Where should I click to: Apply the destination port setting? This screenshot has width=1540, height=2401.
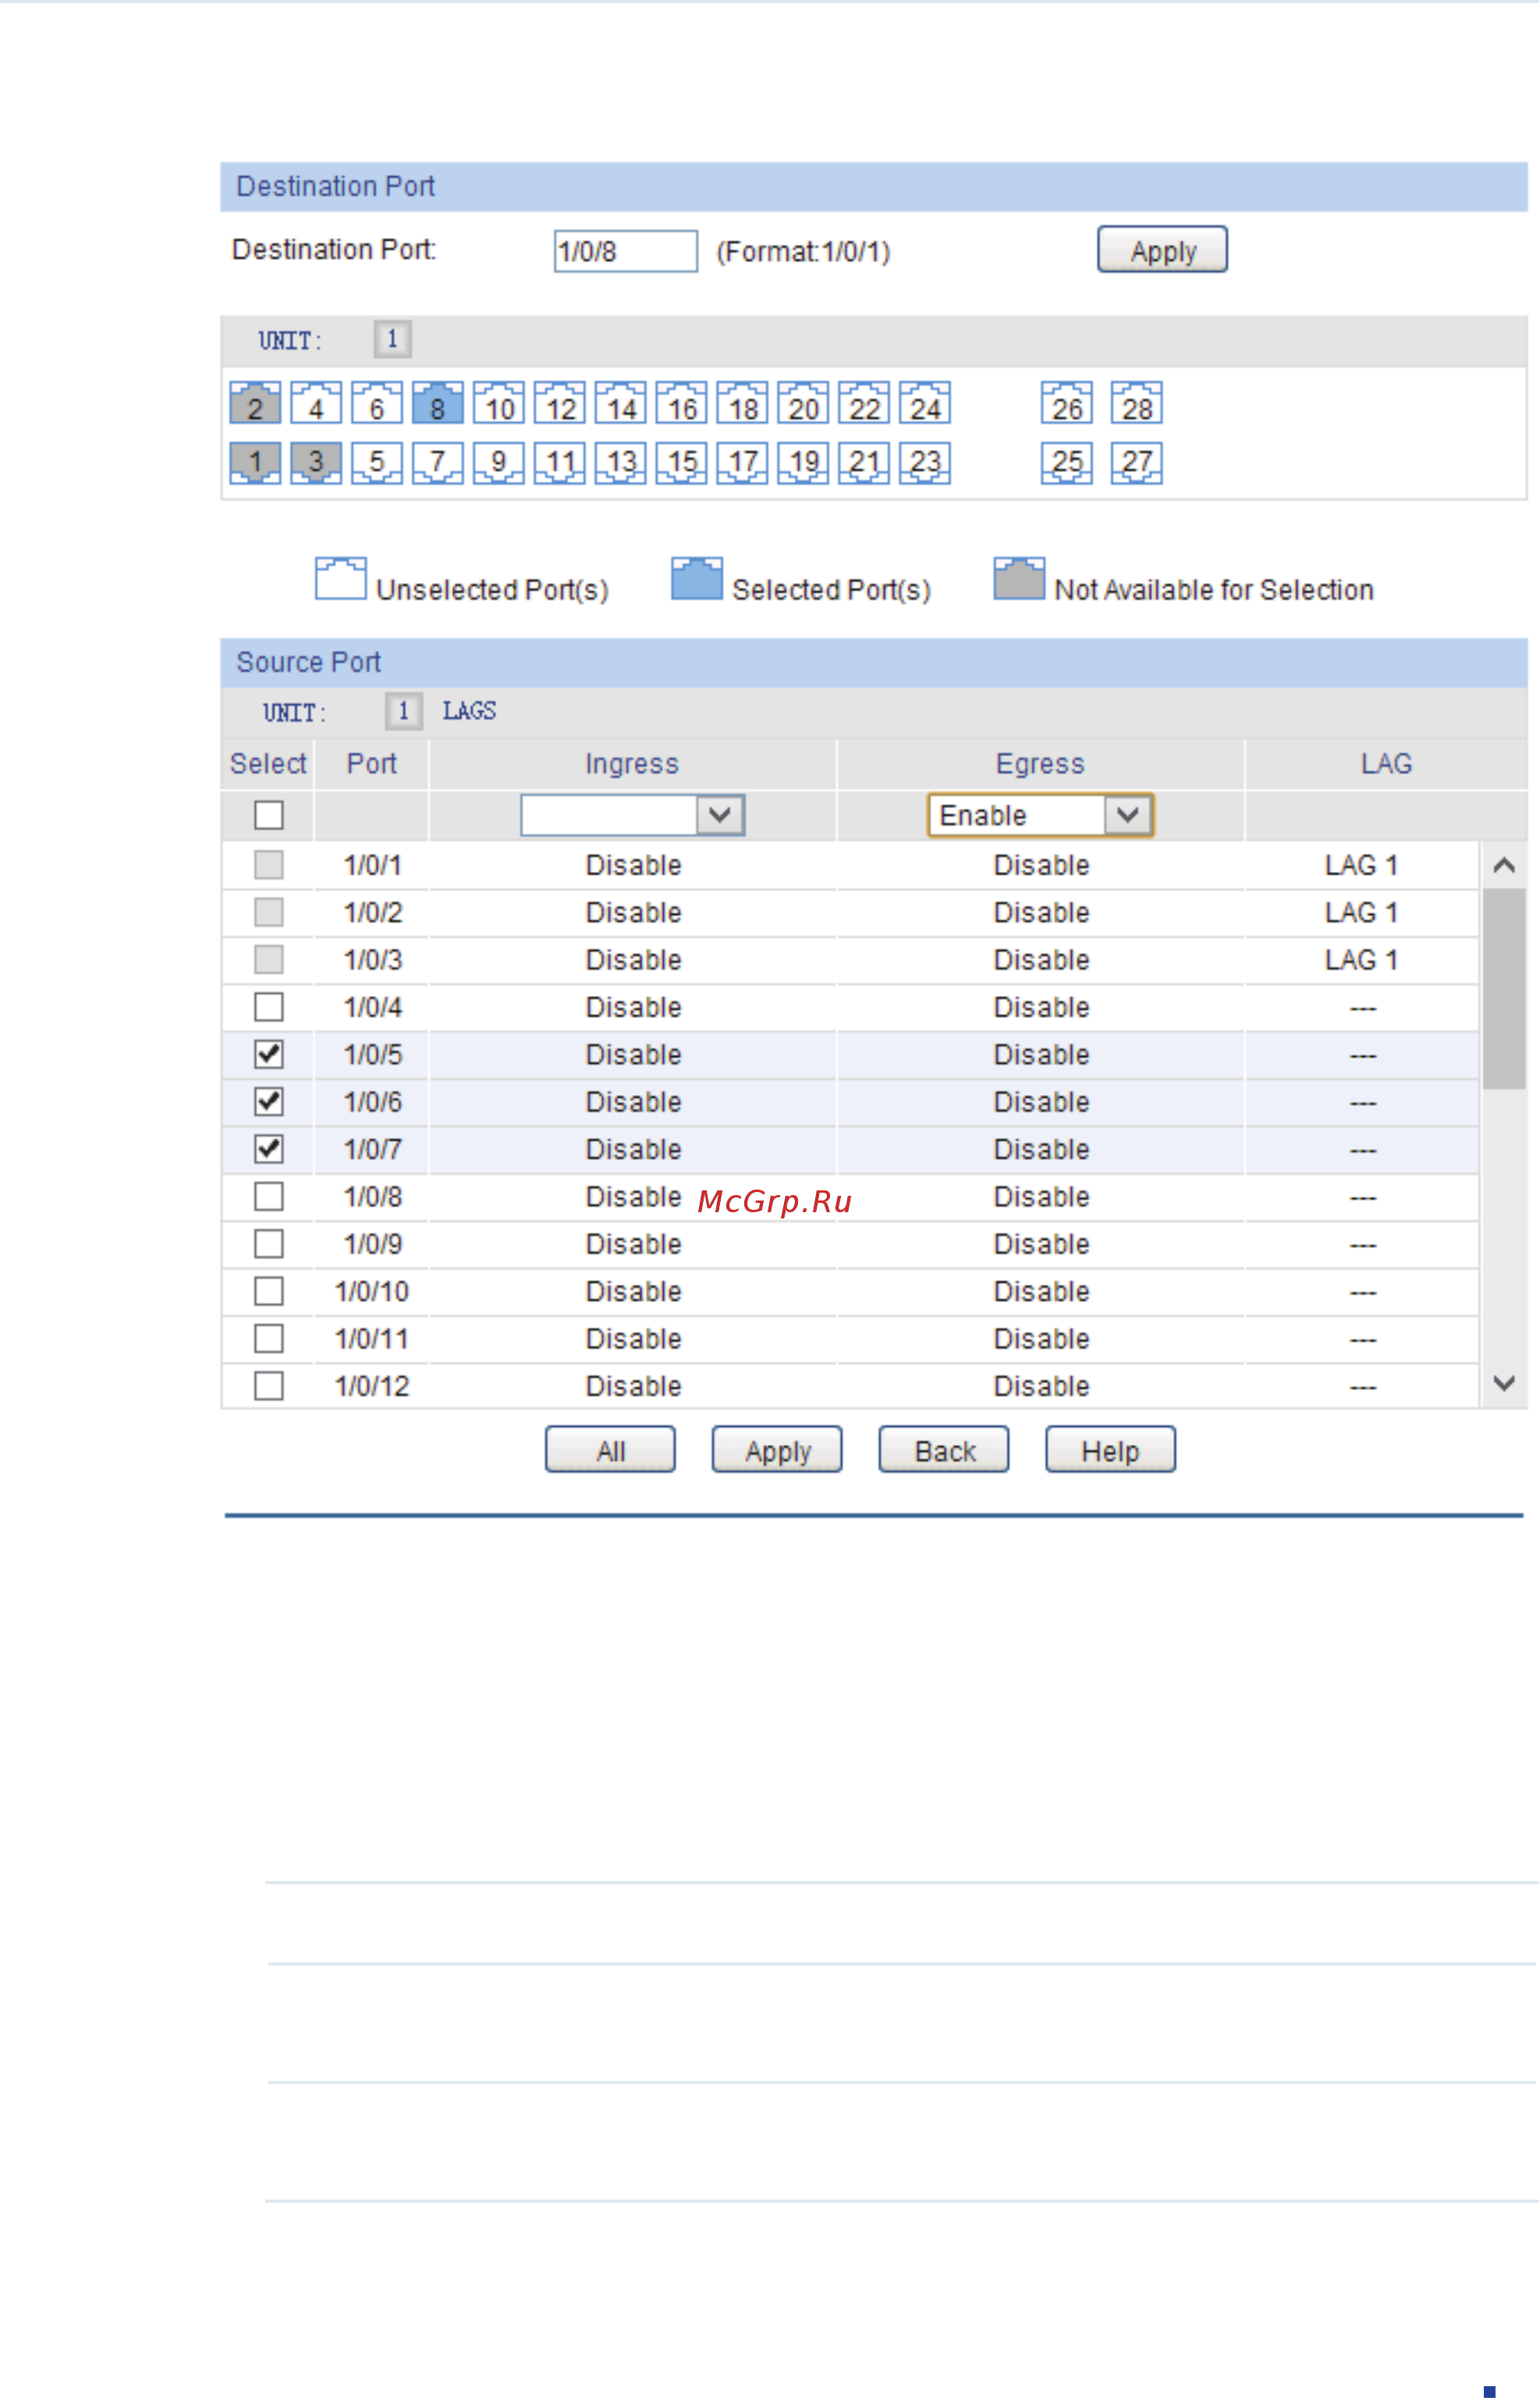(1163, 250)
